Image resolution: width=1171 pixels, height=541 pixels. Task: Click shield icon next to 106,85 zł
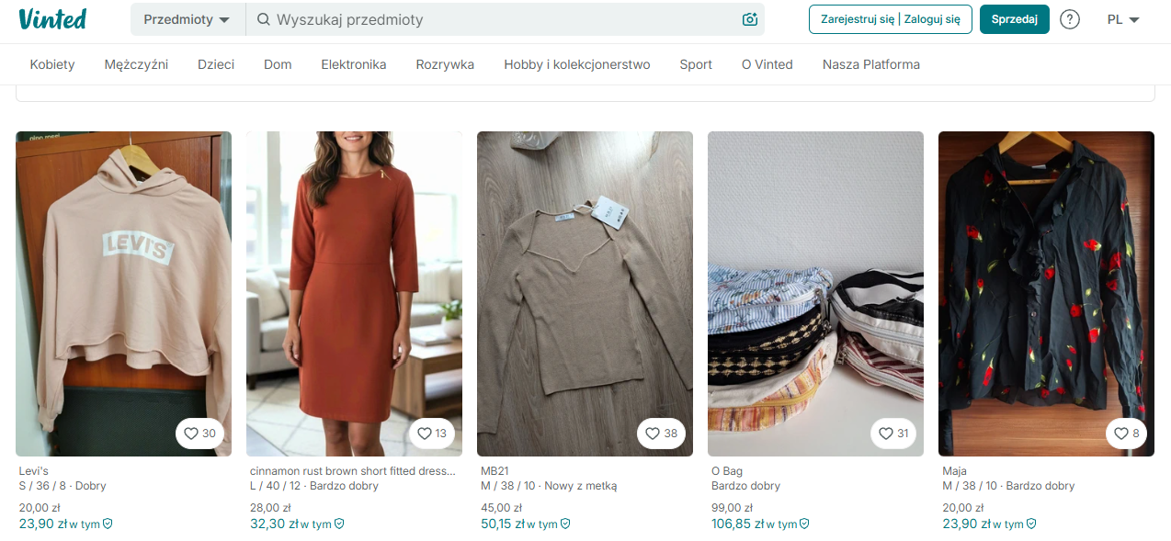804,524
